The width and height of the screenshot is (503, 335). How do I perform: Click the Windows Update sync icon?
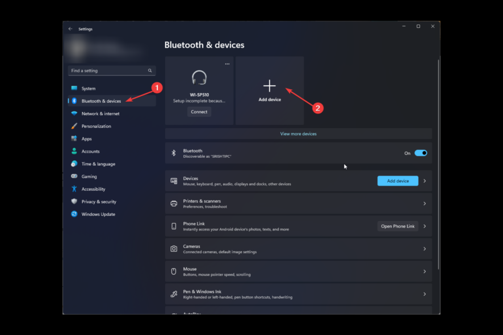[74, 214]
